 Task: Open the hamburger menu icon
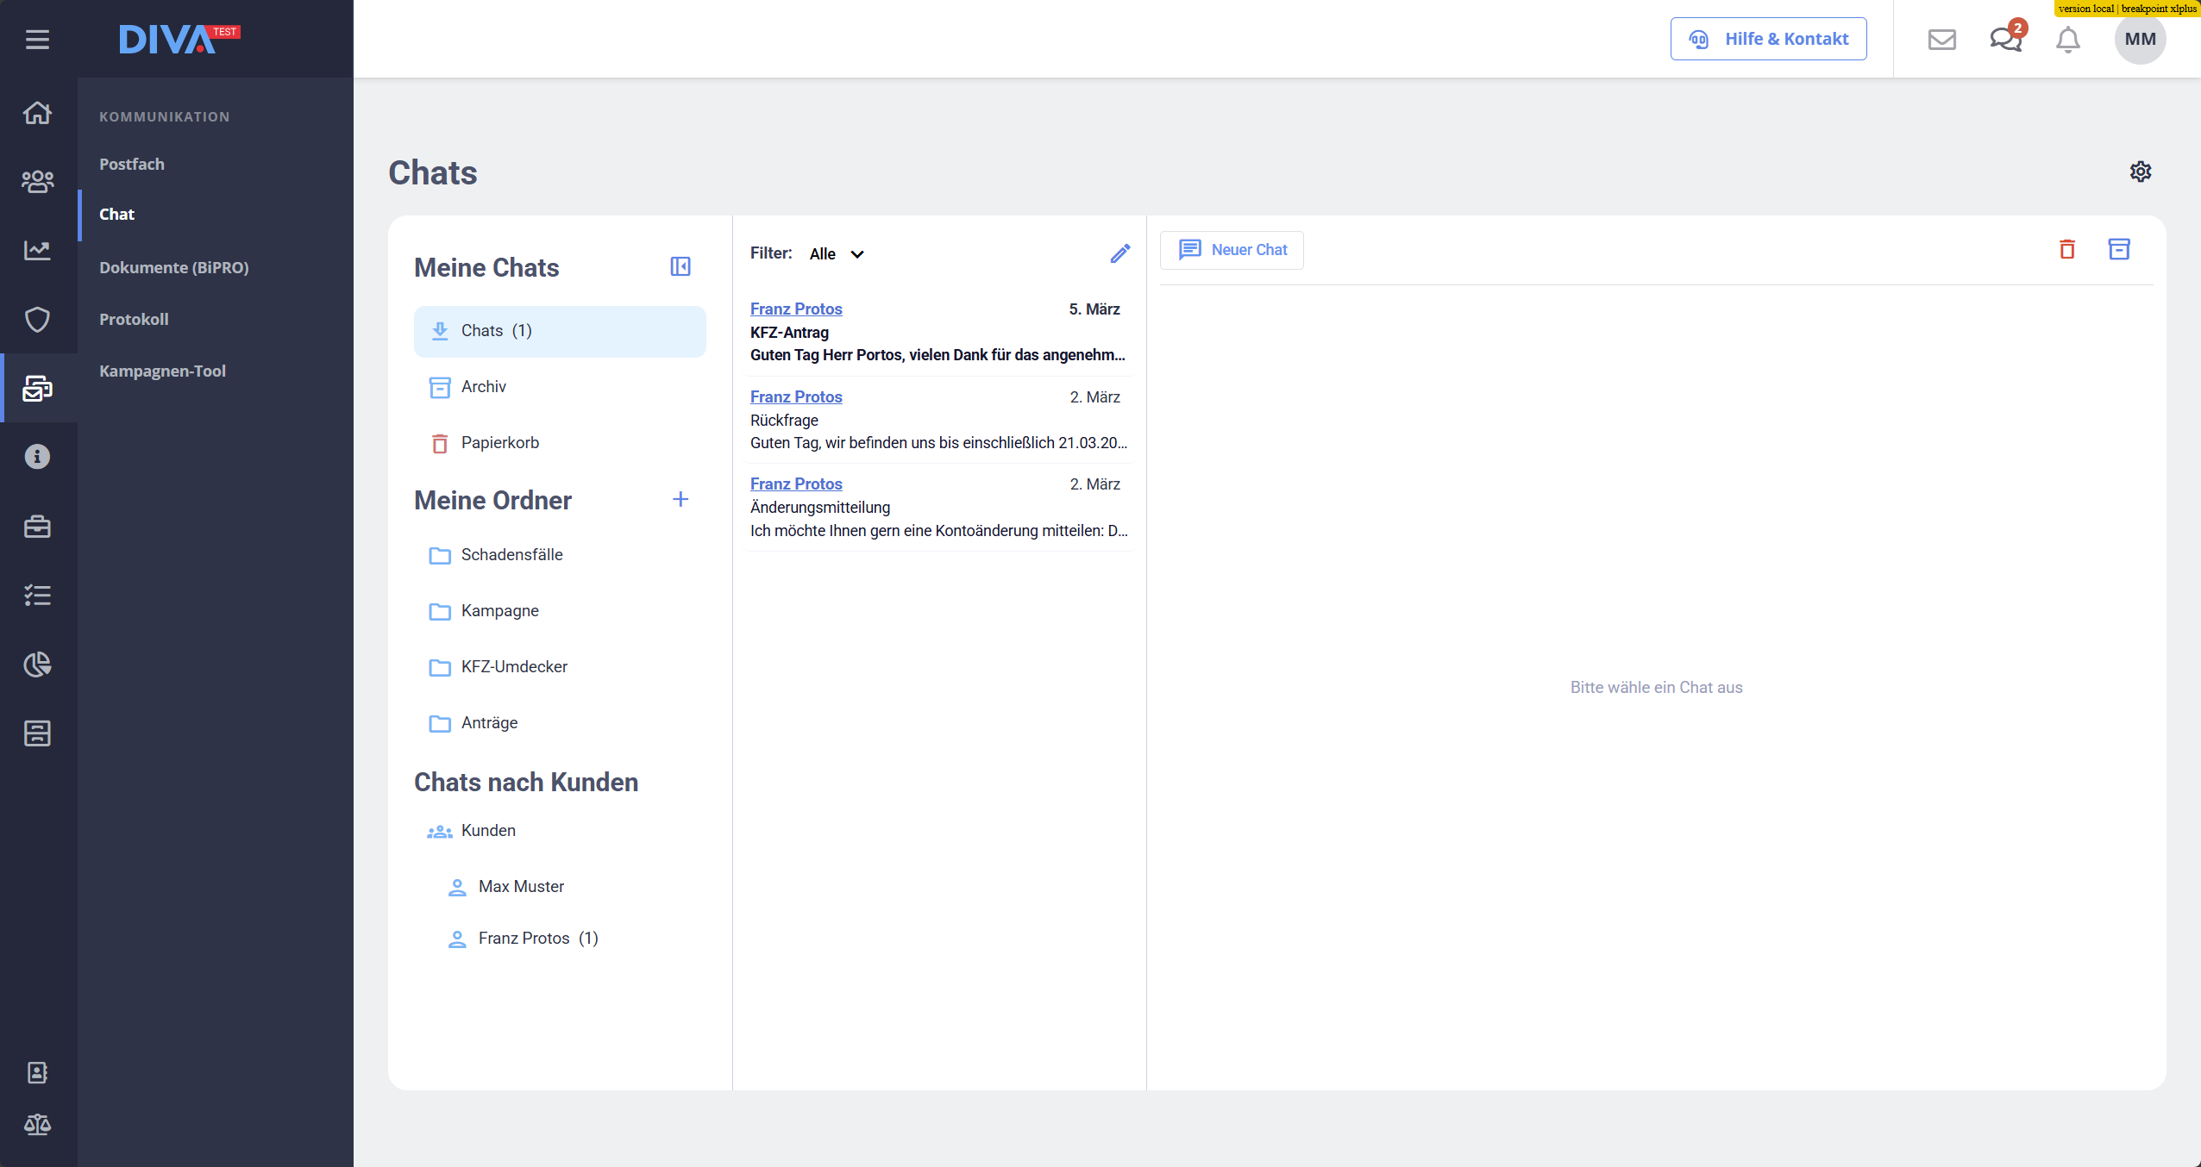click(37, 40)
